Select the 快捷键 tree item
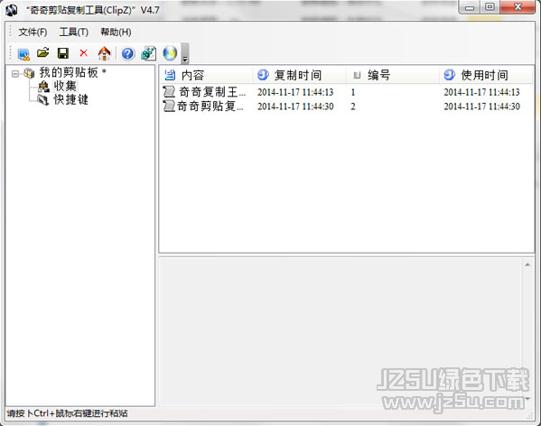The image size is (541, 426). click(x=70, y=99)
